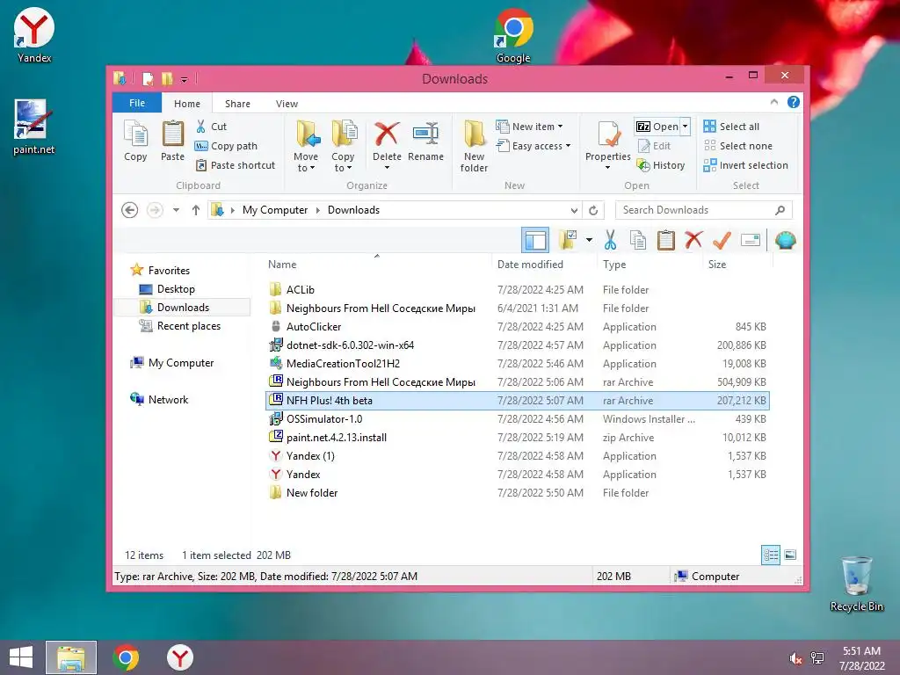Open the folder options dropdown arrow in the toolbar
This screenshot has height=675, width=900.
[589, 240]
